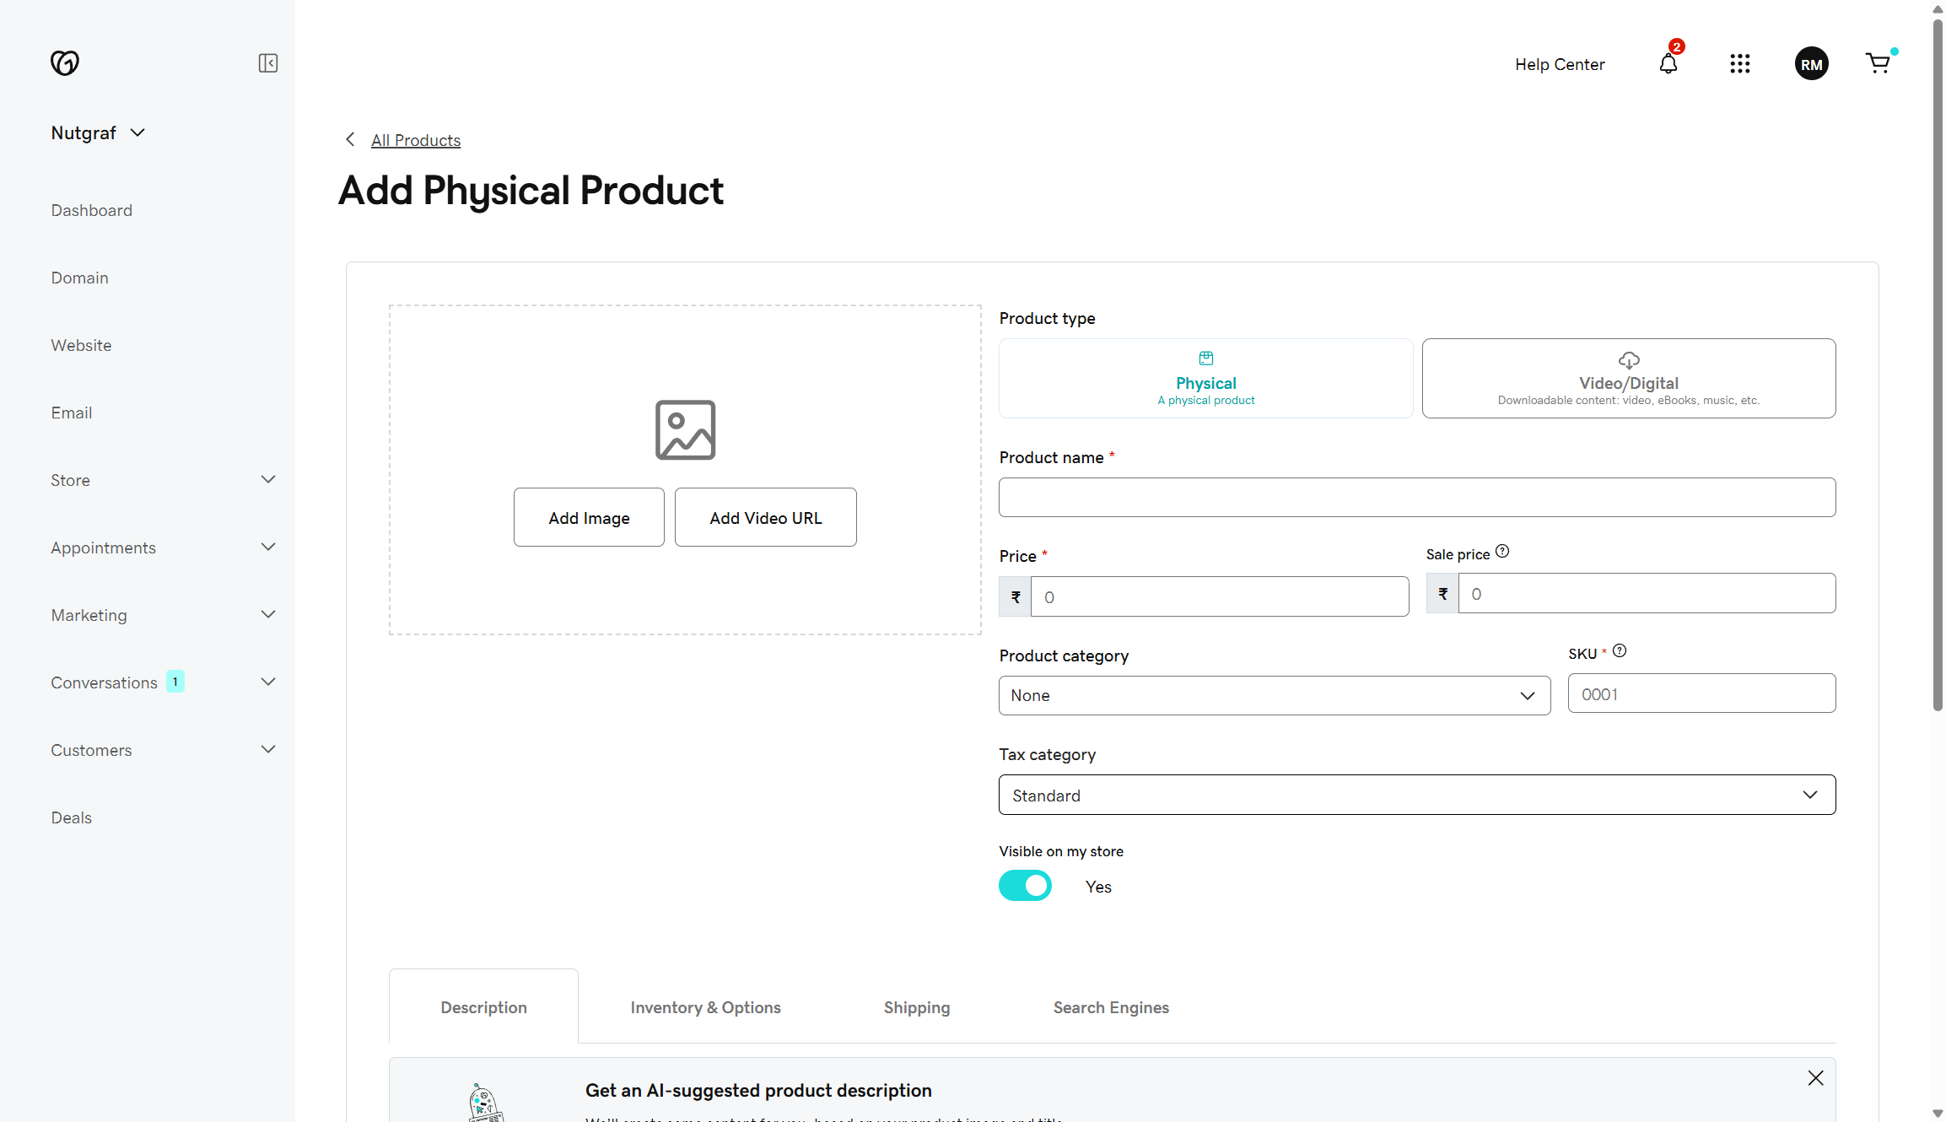Switch to the Shipping tab
Screen dimensions: 1946x1122
(917, 1006)
